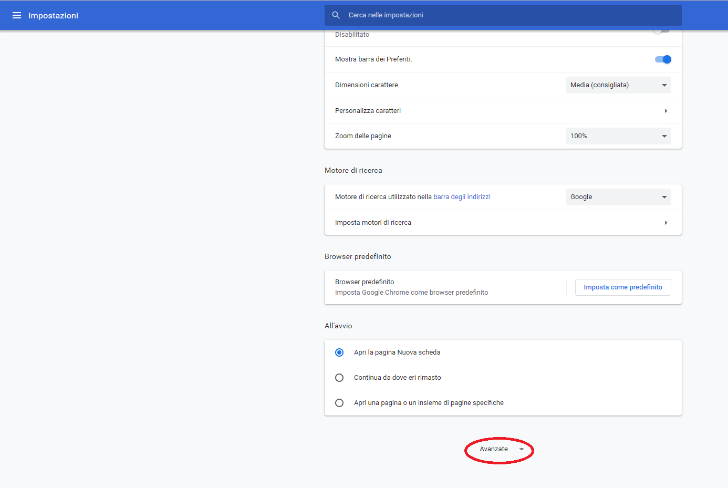Click the text 'Imposta Google Chrome come browser predefinito'
728x488 pixels.
[411, 293]
